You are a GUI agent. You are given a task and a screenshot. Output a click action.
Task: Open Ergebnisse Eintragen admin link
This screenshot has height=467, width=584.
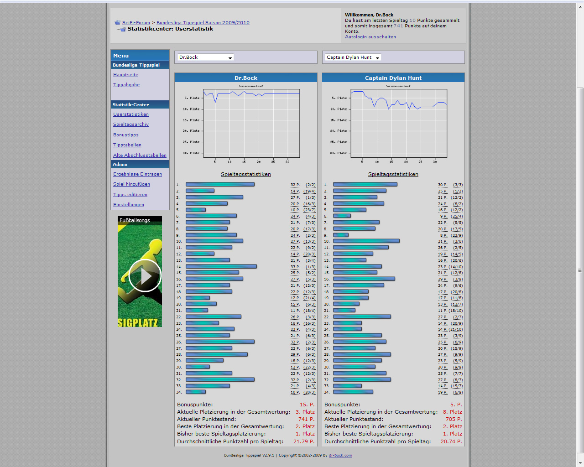click(x=137, y=174)
